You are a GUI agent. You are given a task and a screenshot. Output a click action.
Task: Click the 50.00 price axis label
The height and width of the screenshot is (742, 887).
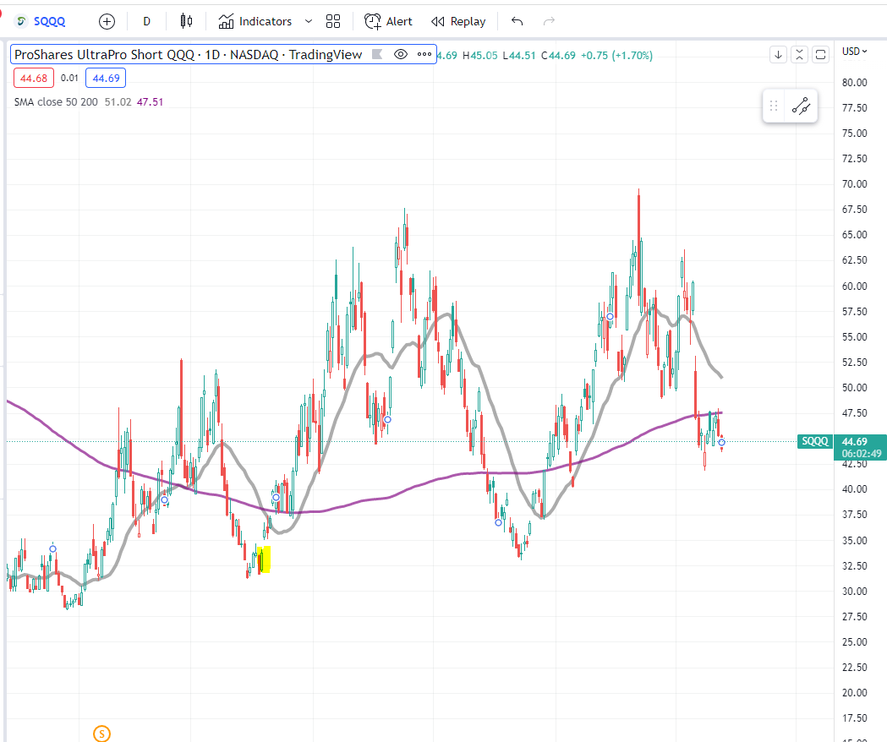854,387
